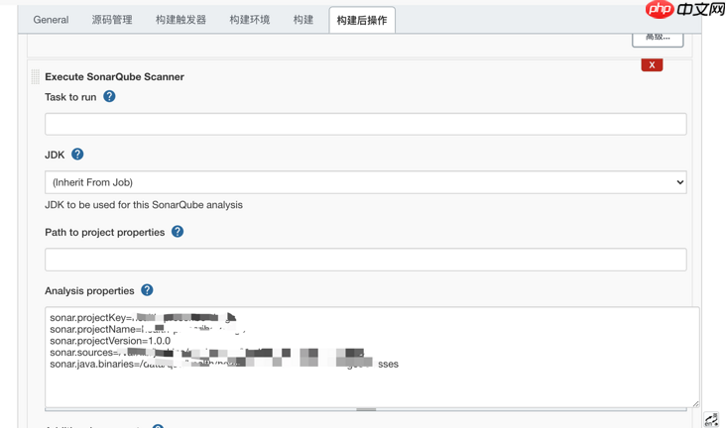Delete the SonarQube Scanner step with red X
The width and height of the screenshot is (726, 428).
pos(652,64)
